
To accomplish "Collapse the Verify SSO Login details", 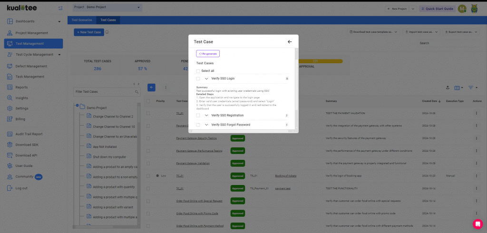I will [206, 78].
